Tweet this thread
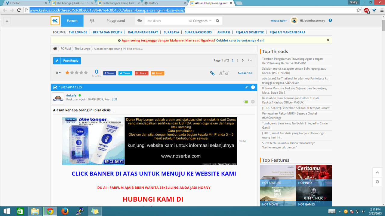This screenshot has height=216, width=385. [x=125, y=73]
